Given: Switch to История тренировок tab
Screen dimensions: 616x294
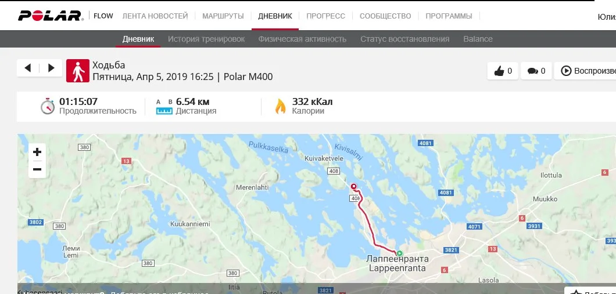Looking at the screenshot, I should (206, 39).
